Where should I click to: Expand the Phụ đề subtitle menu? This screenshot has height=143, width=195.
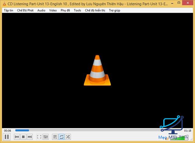pyautogui.click(x=65, y=10)
